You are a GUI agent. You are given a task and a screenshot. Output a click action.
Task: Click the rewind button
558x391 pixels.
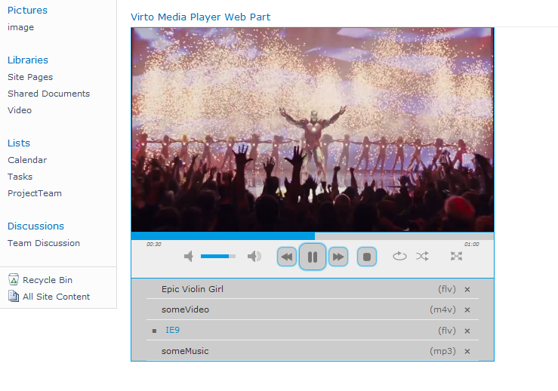(x=287, y=257)
